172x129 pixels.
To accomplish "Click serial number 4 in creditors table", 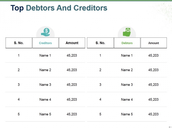I will click(19, 100).
